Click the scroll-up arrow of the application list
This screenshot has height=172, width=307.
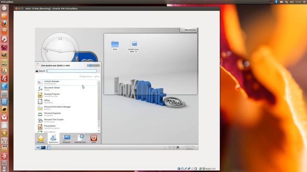pos(99,81)
